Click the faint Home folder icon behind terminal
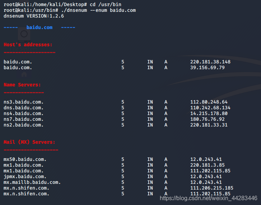This screenshot has width=261, height=205. [x=24, y=75]
